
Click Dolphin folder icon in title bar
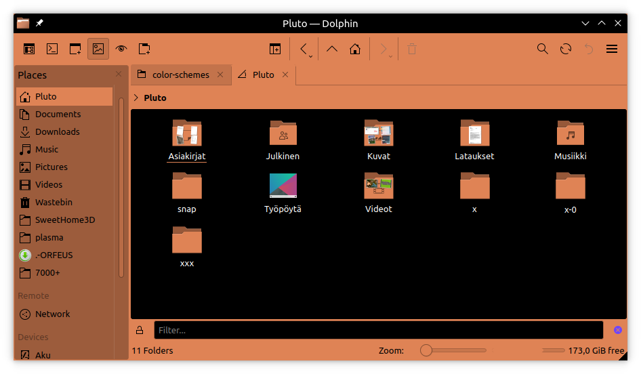(x=23, y=23)
